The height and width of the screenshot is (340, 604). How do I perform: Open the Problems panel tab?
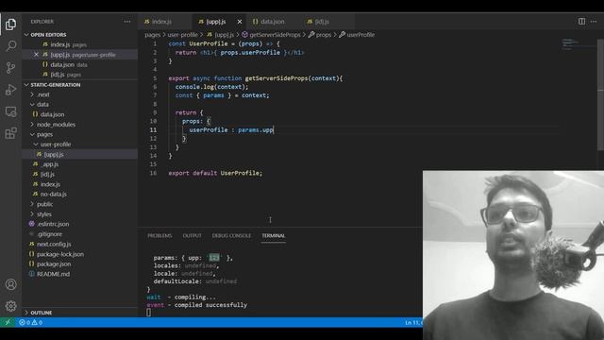pos(159,235)
